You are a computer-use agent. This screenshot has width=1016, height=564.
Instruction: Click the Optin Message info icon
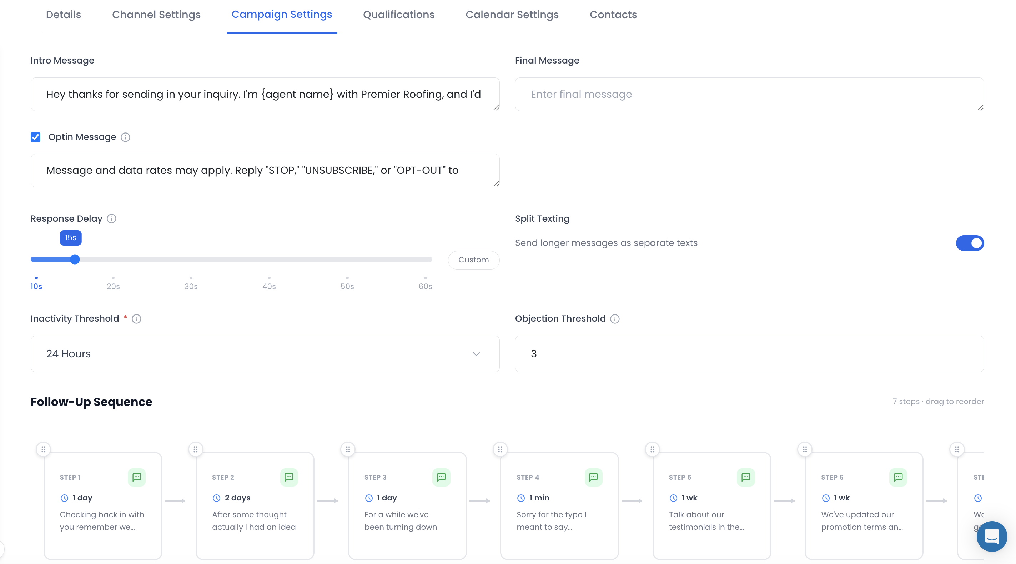point(125,137)
